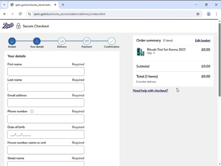Select the Your details step icon
The width and height of the screenshot is (221, 166).
pyautogui.click(x=37, y=41)
